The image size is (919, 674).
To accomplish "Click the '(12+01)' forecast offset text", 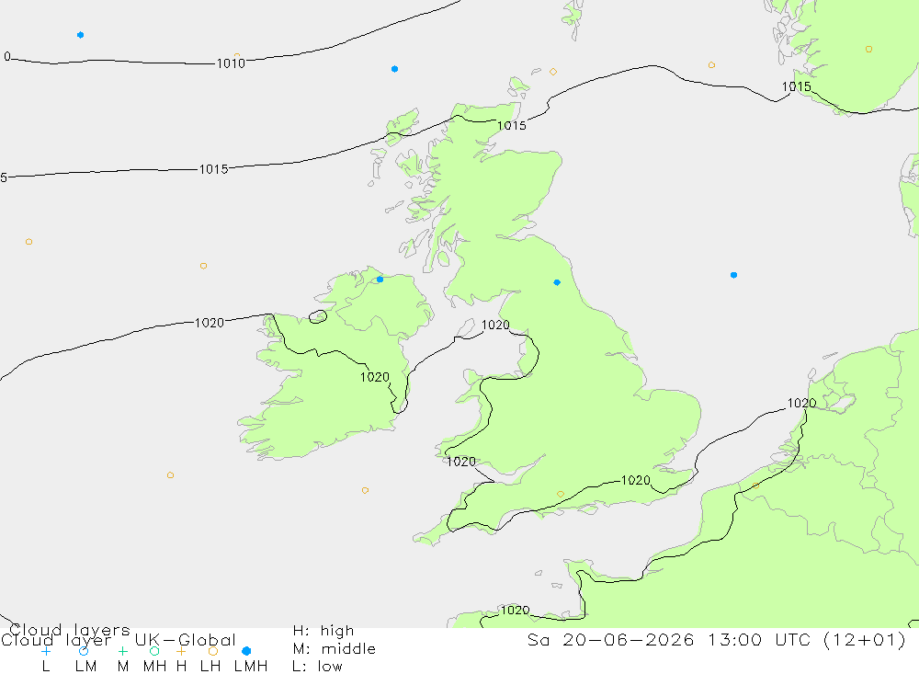I will click(x=865, y=639).
